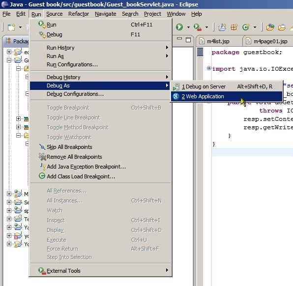The image size is (293, 286).
Task: Expand the folded import section in editor
Action: click(x=209, y=68)
